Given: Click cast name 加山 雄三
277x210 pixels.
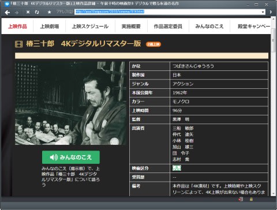Looking at the screenshot, I should [183, 147].
